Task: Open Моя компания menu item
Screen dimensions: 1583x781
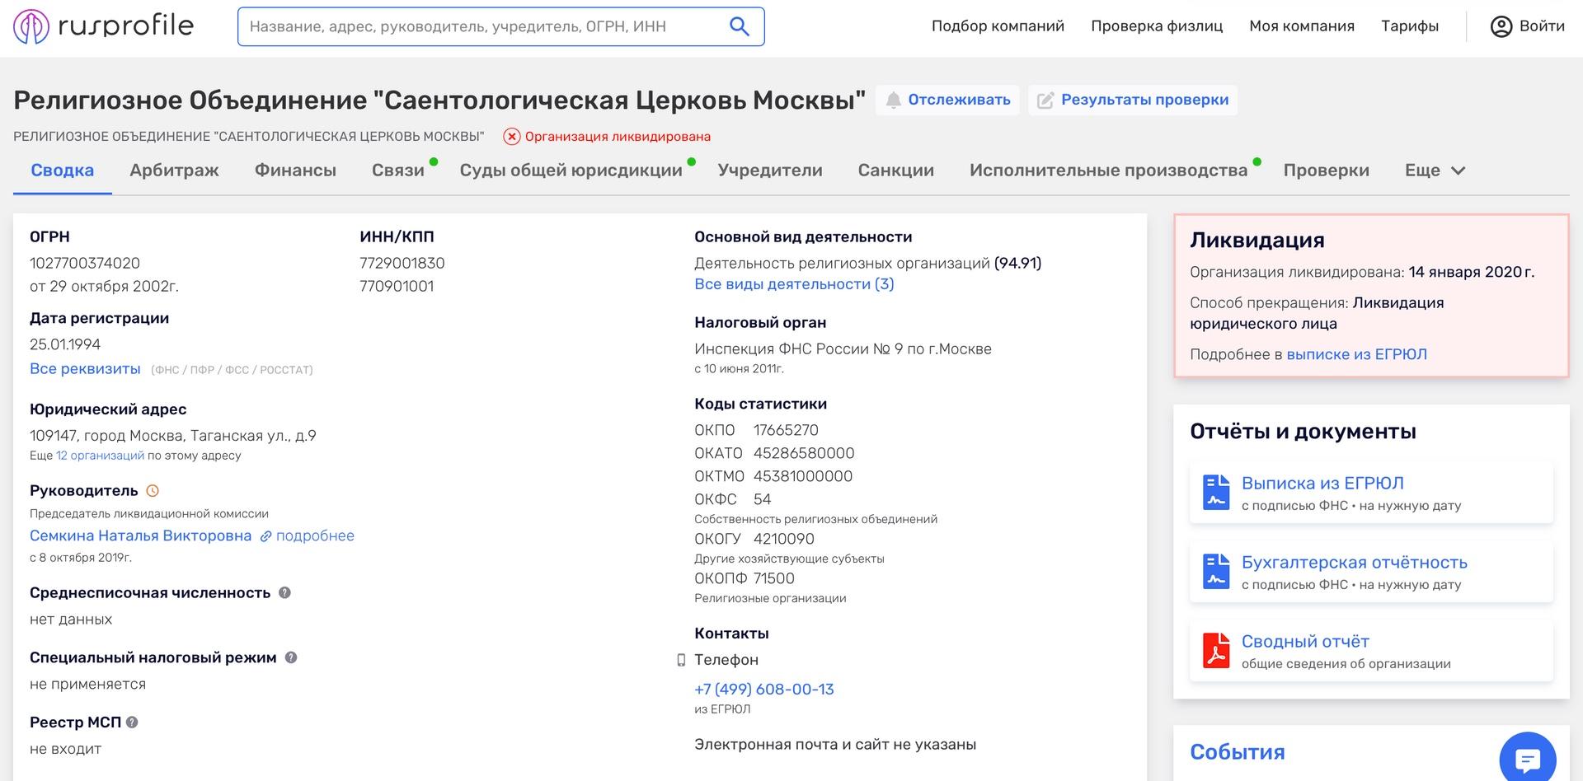Action: [1302, 26]
